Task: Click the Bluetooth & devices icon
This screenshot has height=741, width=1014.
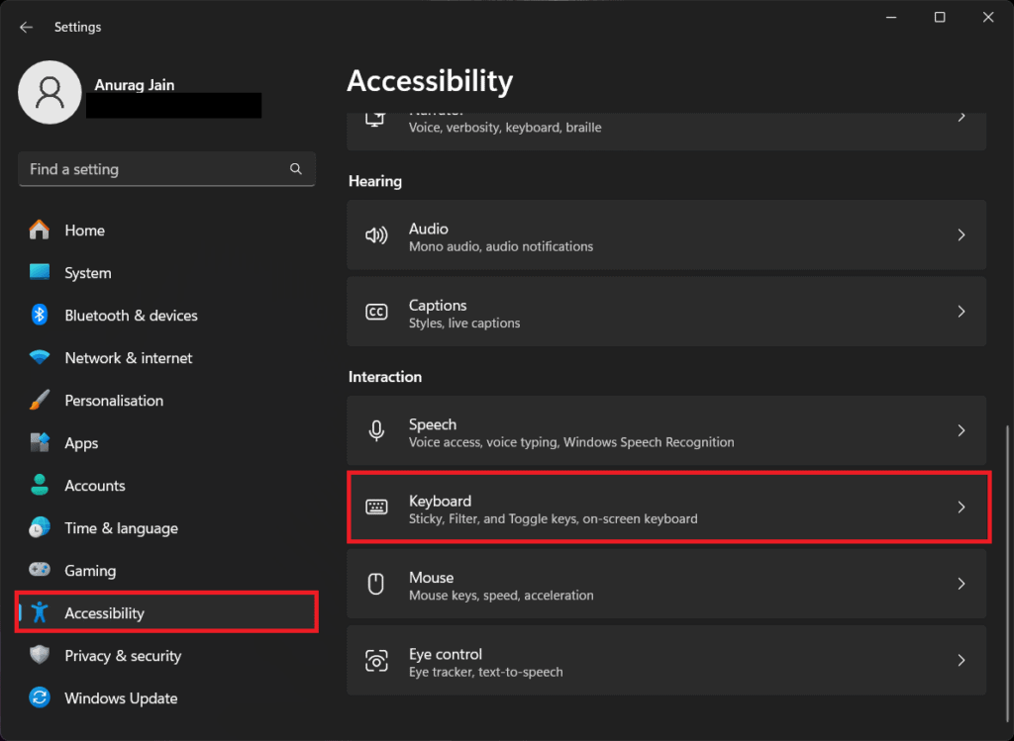Action: pos(38,315)
